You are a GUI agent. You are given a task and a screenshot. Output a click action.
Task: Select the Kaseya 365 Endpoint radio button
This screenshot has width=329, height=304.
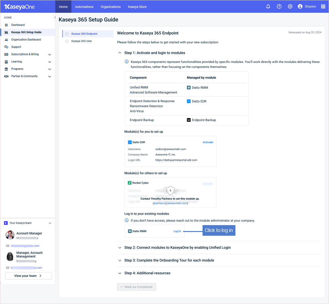click(67, 34)
